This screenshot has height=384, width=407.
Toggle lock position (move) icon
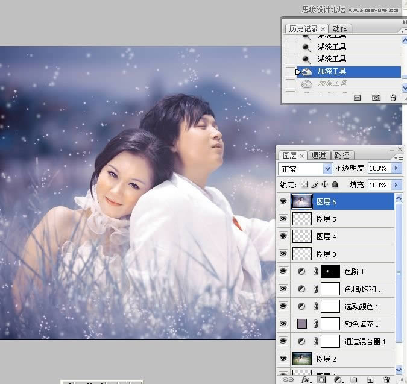pyautogui.click(x=325, y=184)
